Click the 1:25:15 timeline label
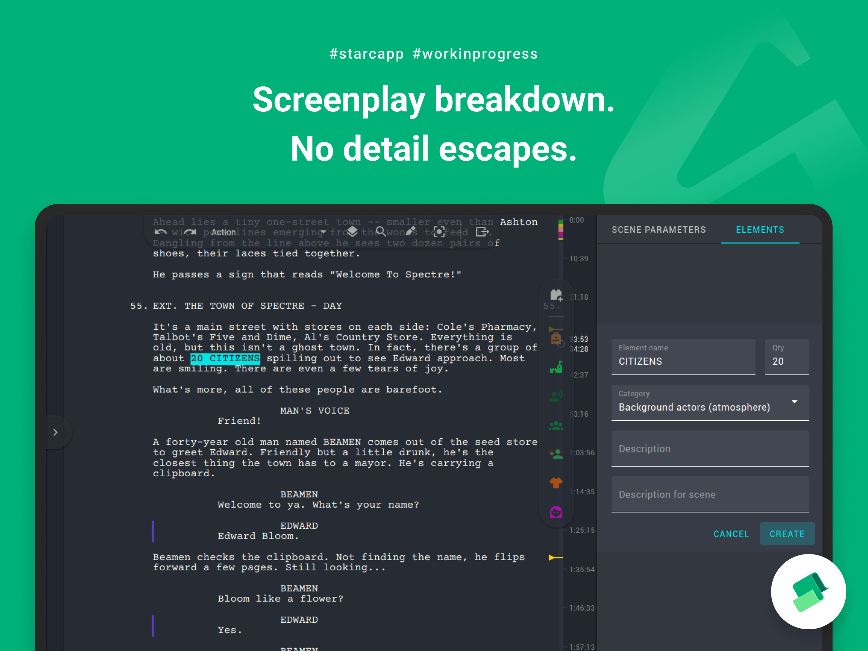Screen dimensions: 868x651 click(582, 531)
